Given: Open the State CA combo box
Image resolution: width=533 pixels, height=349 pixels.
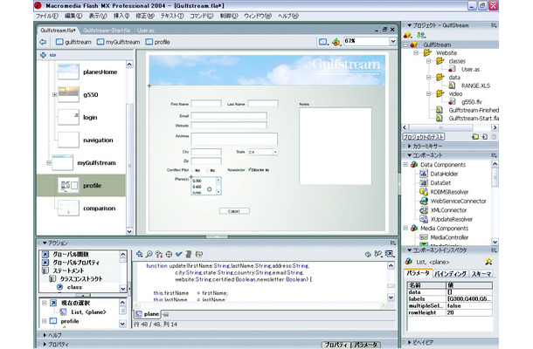Looking at the screenshot, I should tap(263, 152).
